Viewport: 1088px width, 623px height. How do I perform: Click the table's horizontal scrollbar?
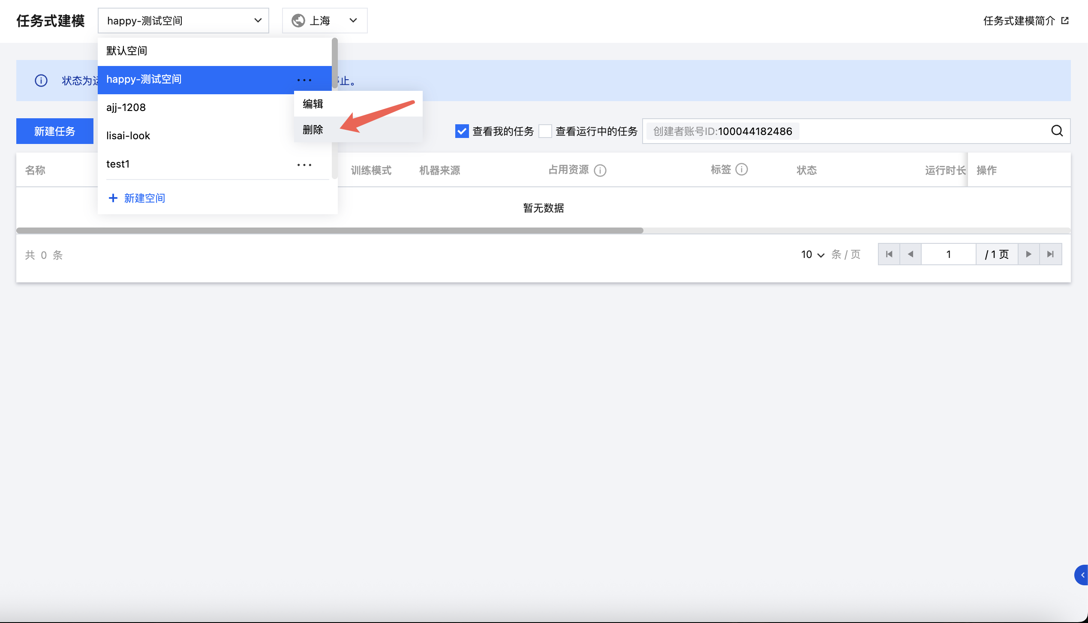pos(329,231)
